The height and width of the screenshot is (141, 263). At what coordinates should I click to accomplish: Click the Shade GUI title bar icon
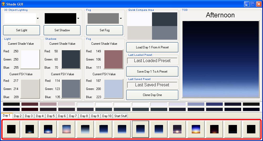point(3,4)
